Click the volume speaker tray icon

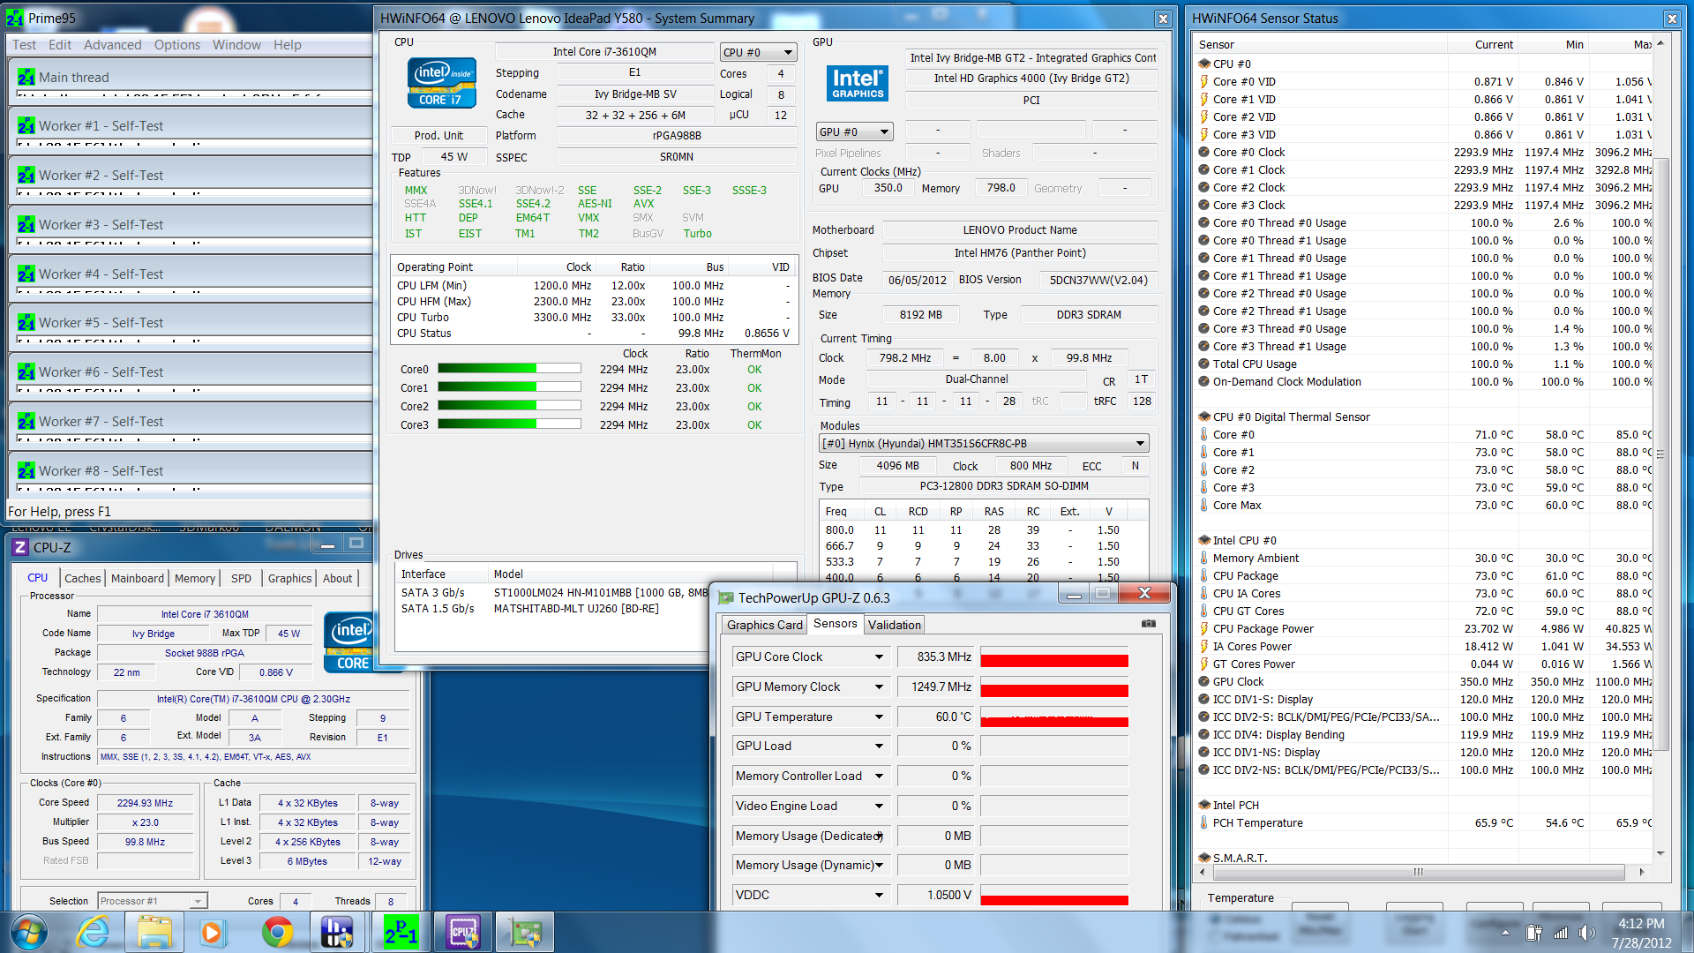click(x=1586, y=933)
